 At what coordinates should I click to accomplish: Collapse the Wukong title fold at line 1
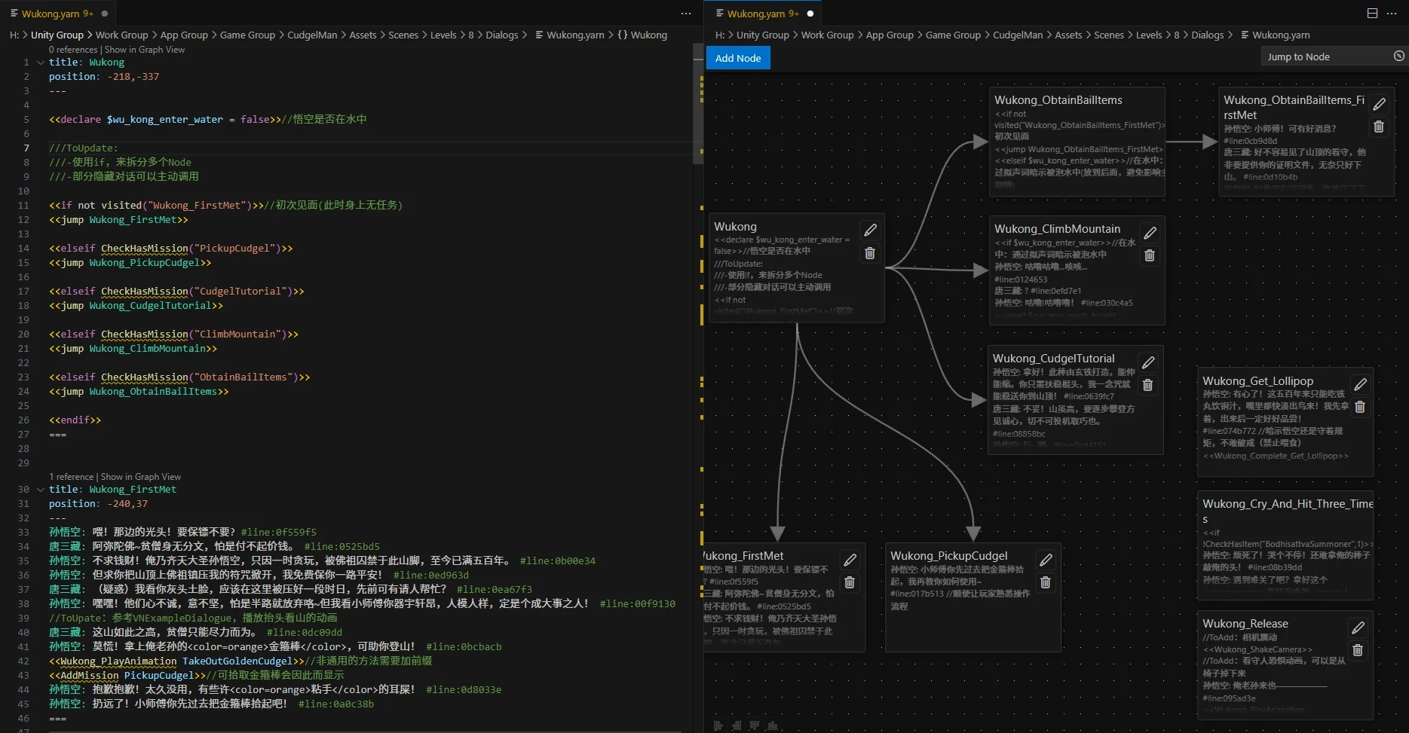tap(41, 63)
